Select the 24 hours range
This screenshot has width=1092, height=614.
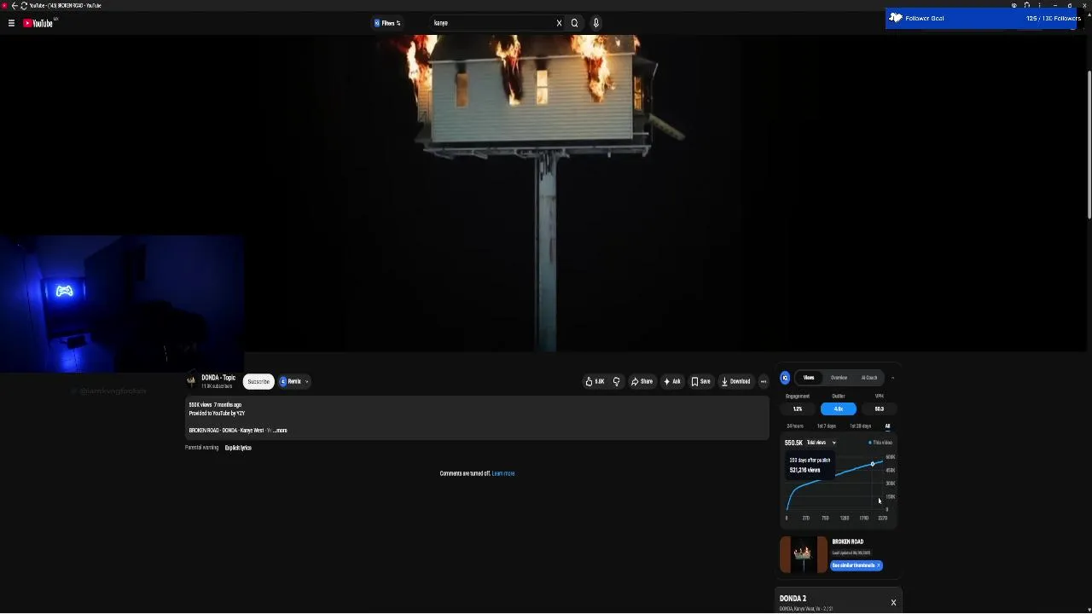click(795, 426)
